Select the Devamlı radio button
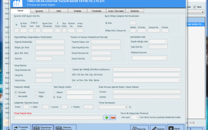 click(x=16, y=92)
